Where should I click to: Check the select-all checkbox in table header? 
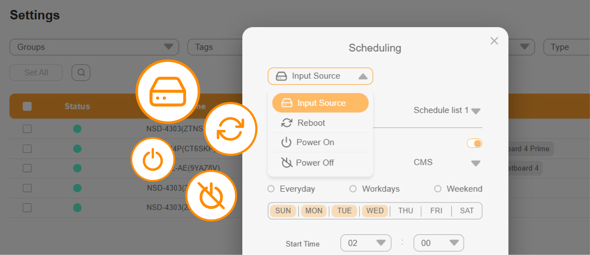pos(27,106)
